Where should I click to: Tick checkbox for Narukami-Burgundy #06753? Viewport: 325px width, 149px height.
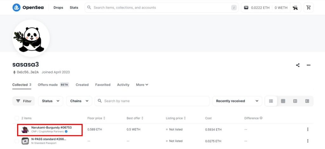17,130
